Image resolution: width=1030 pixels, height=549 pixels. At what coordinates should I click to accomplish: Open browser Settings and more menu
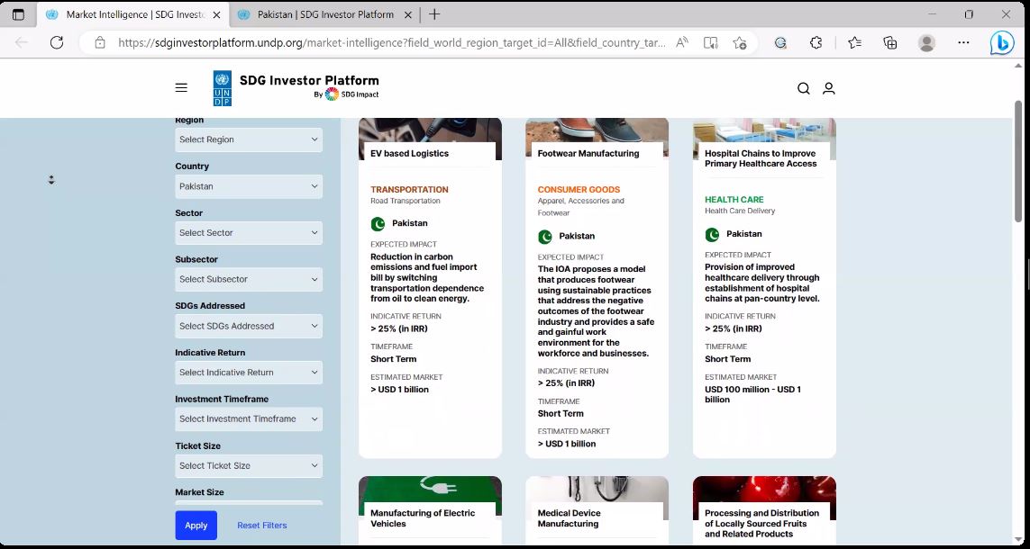coord(963,42)
